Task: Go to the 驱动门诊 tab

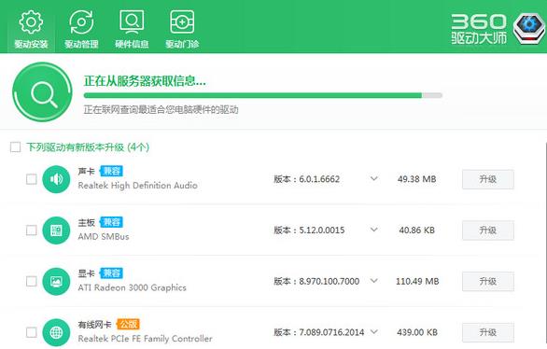Action: point(182,29)
